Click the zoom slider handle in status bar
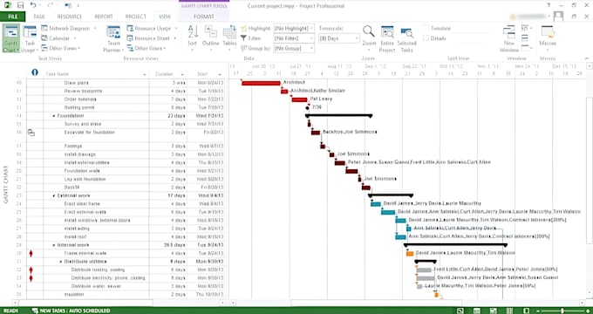The height and width of the screenshot is (314, 593). [x=562, y=311]
